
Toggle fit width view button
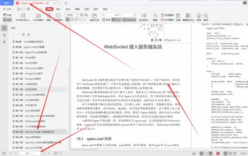pos(76,20)
